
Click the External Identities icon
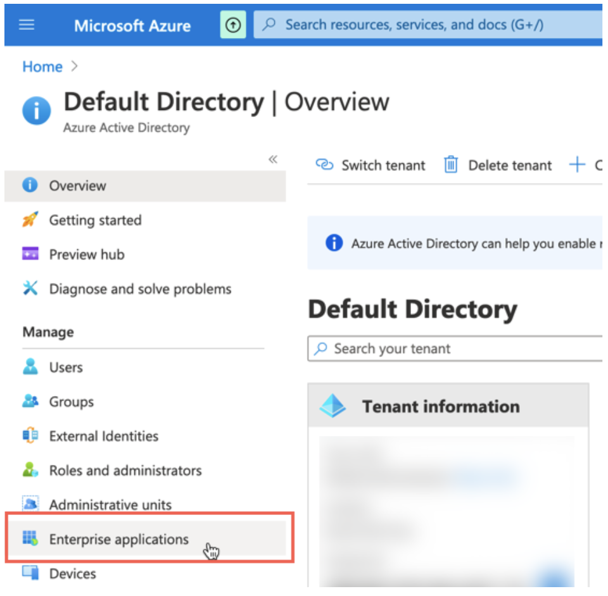point(31,436)
